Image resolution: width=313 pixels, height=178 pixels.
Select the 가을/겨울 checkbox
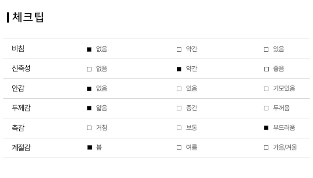click(x=266, y=147)
